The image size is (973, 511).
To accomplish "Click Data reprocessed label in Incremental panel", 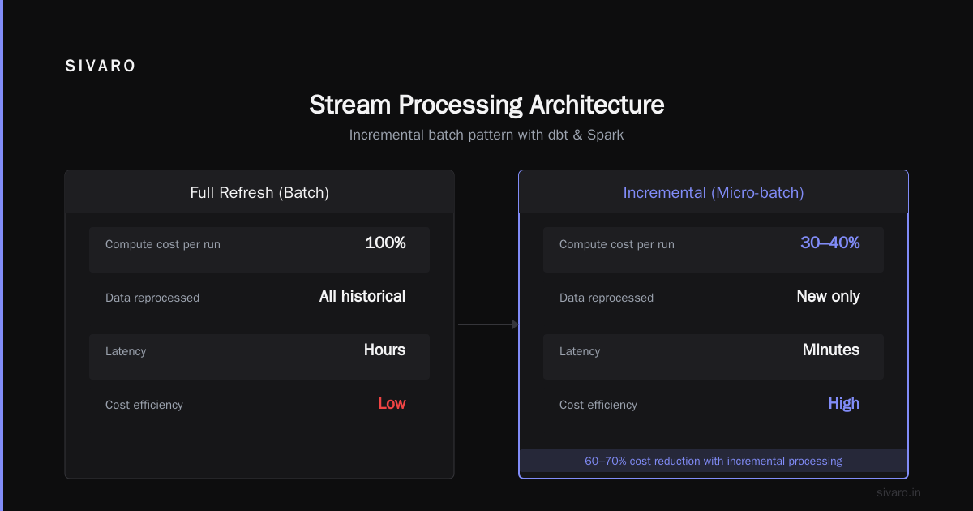I will click(607, 298).
